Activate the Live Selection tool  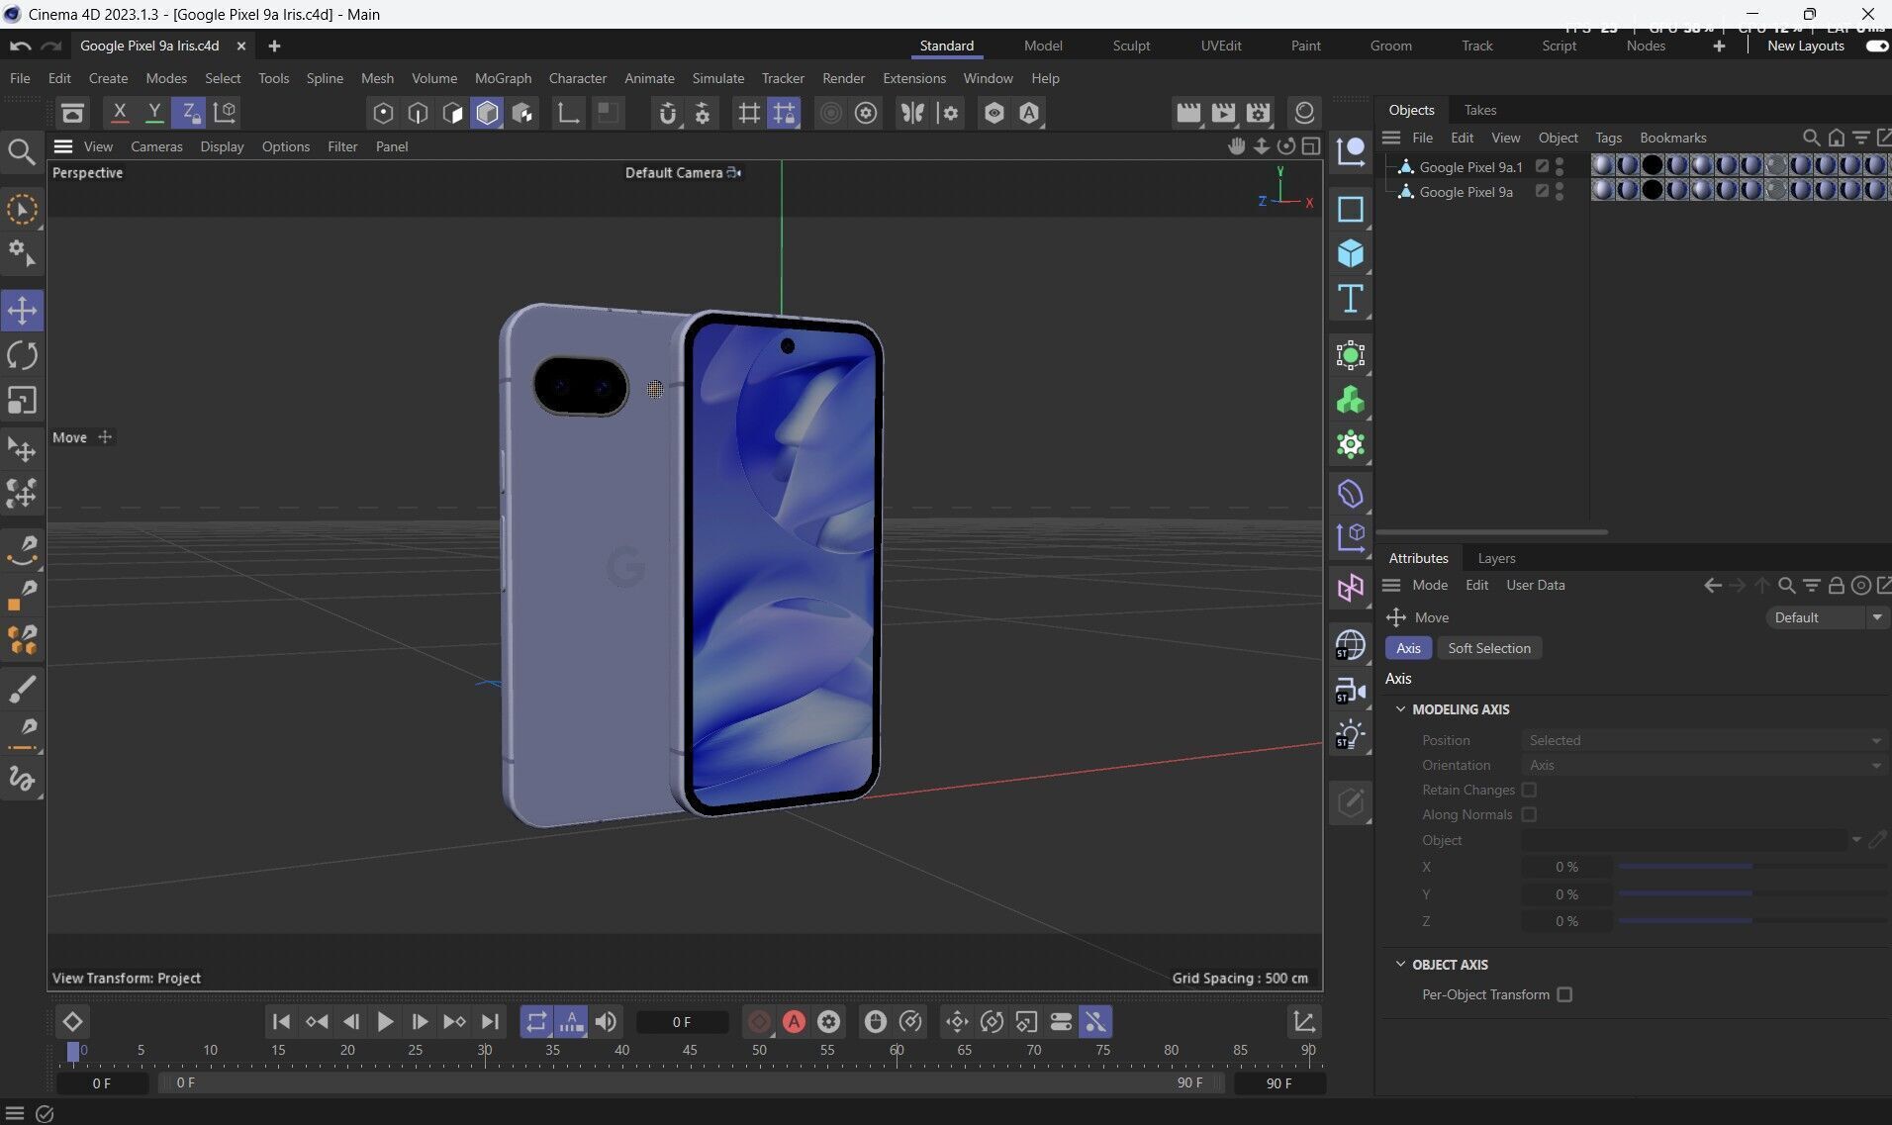pos(22,210)
